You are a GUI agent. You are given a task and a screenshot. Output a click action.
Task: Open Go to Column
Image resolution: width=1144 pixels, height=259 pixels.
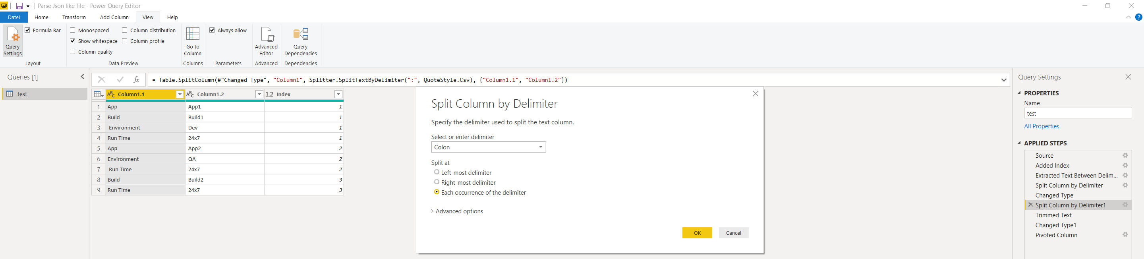(x=193, y=41)
